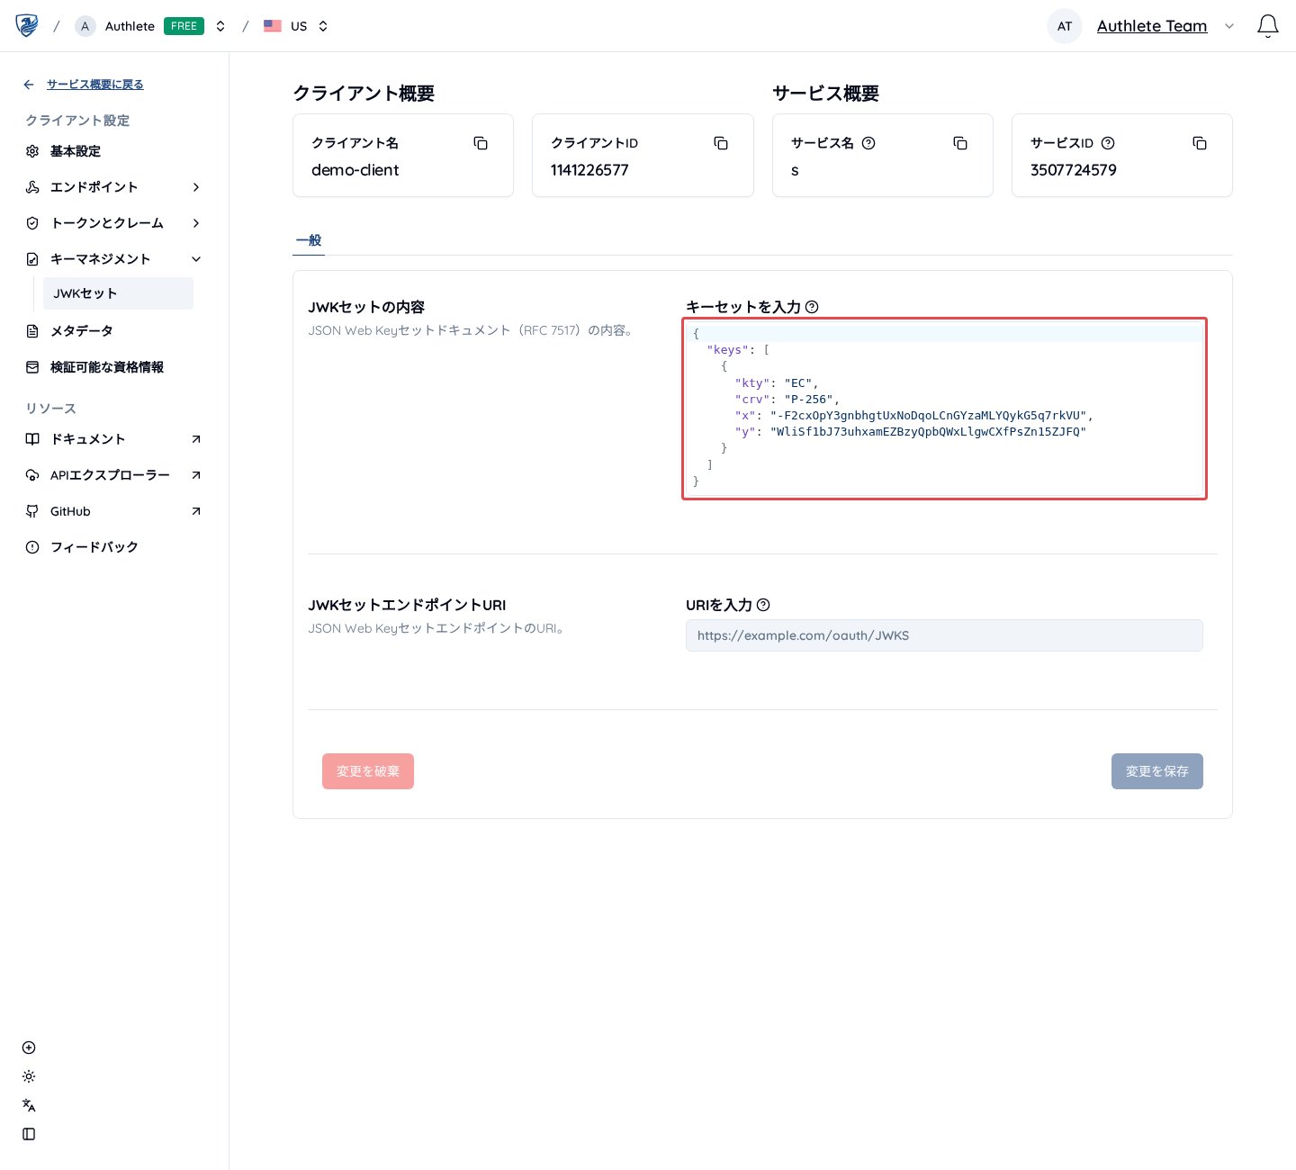Open external link arrow for APIエクスプローラー
This screenshot has height=1170, width=1296.
(196, 475)
